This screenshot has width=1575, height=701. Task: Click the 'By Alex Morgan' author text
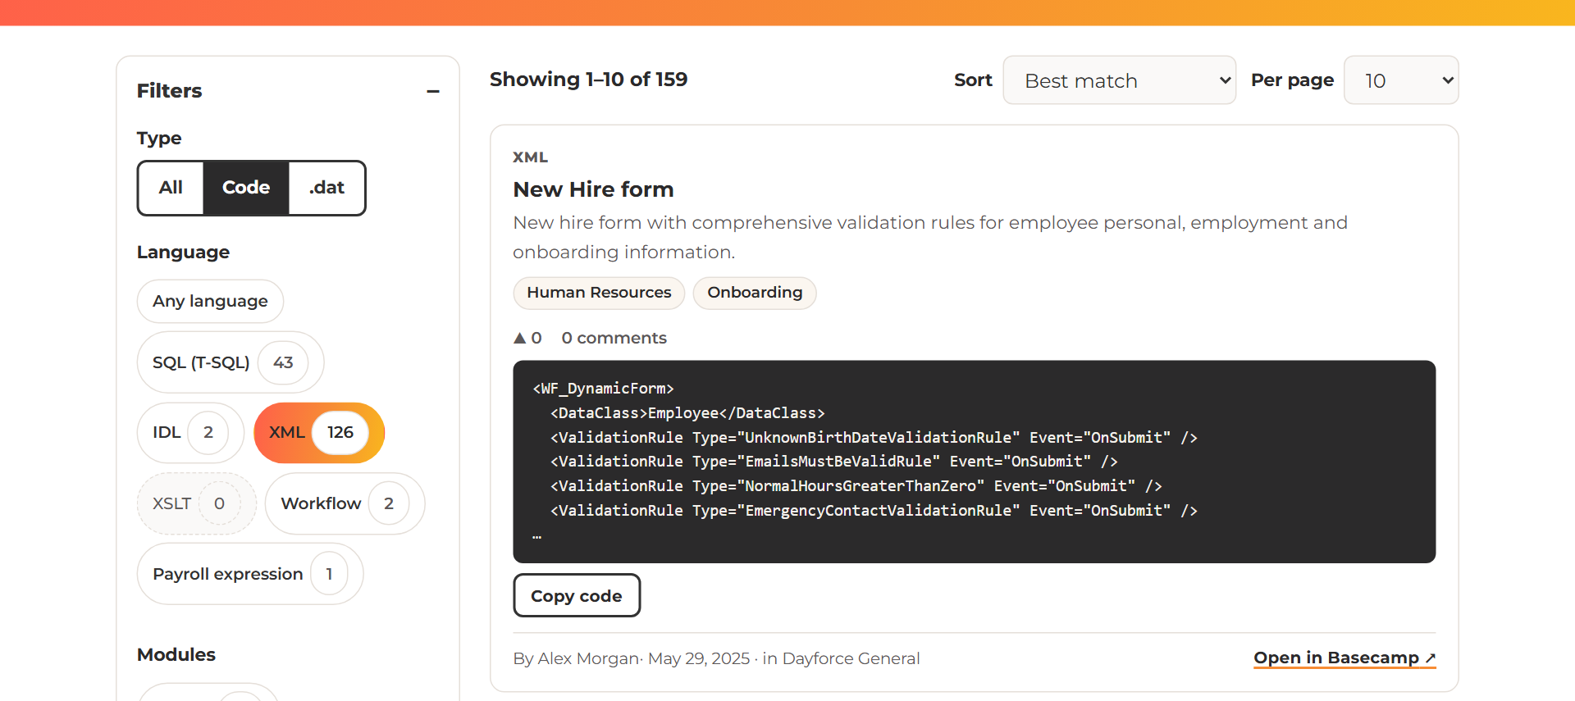pyautogui.click(x=576, y=658)
